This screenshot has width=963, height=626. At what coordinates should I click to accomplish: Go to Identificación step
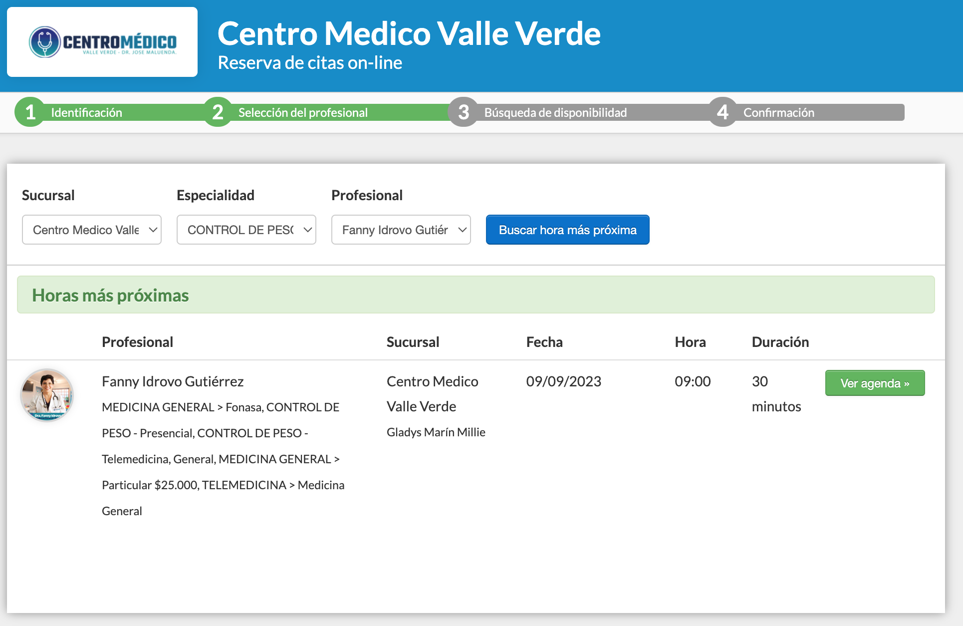[x=86, y=113]
